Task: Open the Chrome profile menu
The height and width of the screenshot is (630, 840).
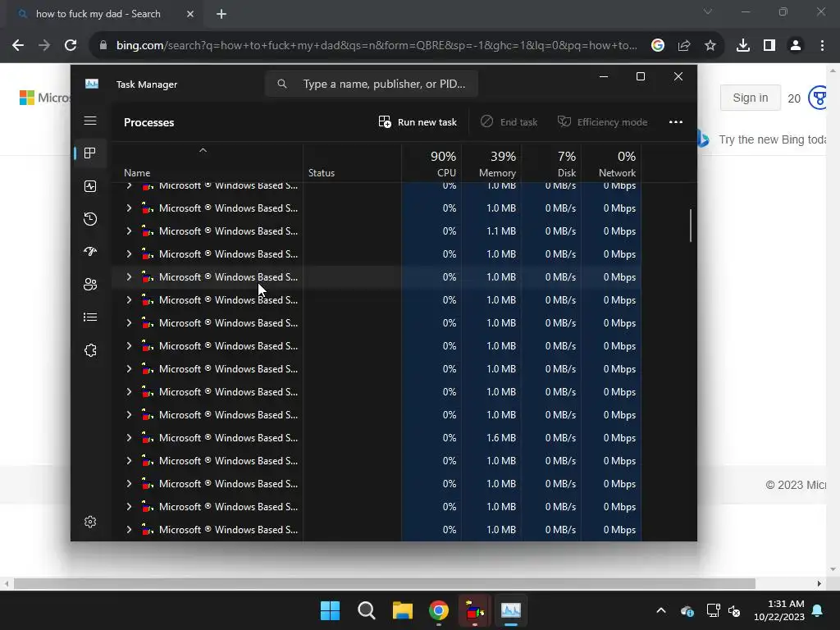Action: tap(796, 46)
